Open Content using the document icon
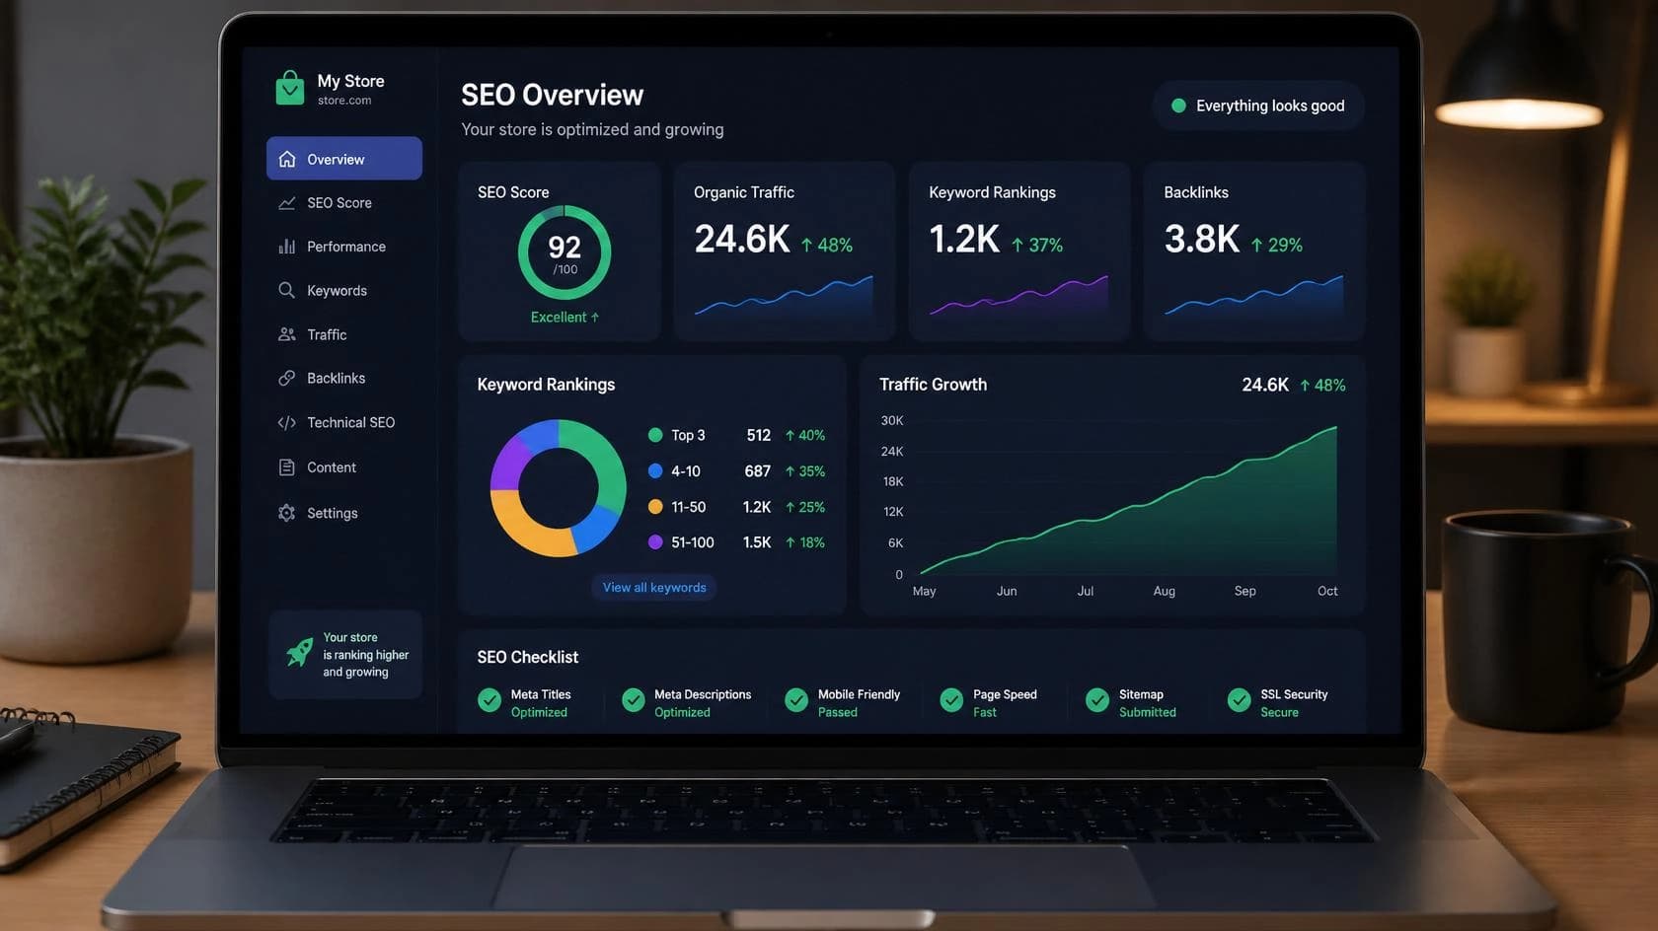 pyautogui.click(x=286, y=467)
